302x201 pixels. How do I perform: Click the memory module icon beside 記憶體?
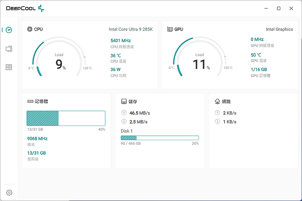[x=30, y=101]
